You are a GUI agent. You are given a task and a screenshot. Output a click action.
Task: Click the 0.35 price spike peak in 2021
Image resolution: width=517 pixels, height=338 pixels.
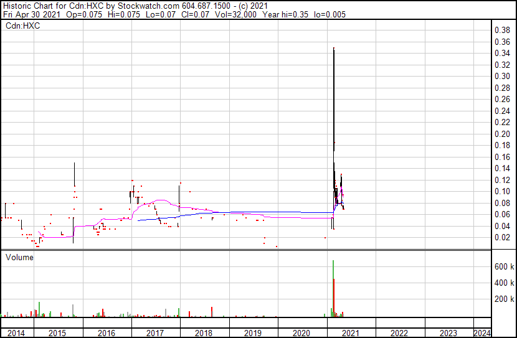(x=334, y=49)
